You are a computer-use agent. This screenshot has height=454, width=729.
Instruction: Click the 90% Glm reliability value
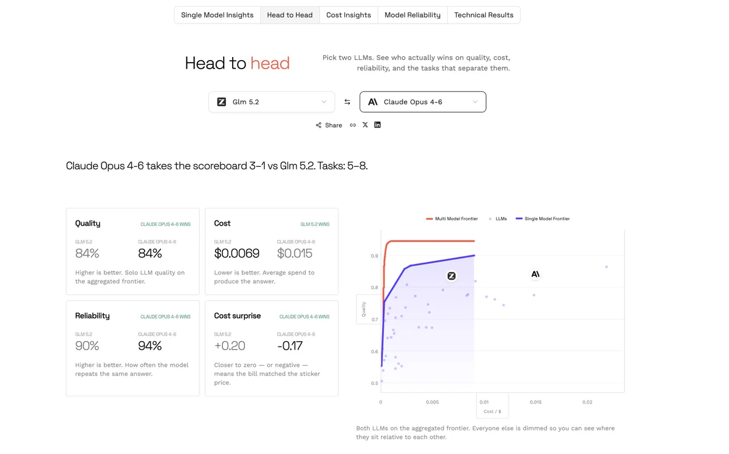pyautogui.click(x=87, y=346)
